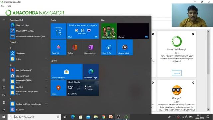Open the New Delhi weather tile

[x=83, y=88]
